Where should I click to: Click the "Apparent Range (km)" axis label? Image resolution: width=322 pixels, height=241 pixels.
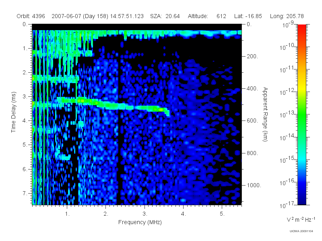pyautogui.click(x=265, y=114)
